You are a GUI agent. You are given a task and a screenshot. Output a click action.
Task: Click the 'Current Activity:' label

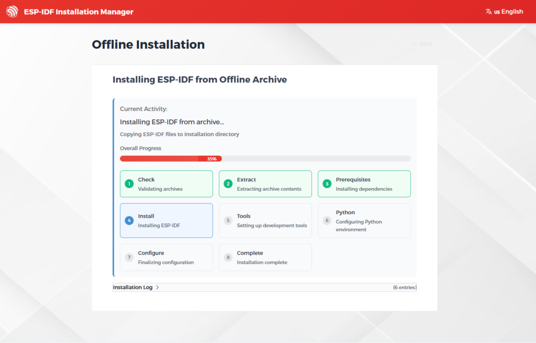coord(143,109)
